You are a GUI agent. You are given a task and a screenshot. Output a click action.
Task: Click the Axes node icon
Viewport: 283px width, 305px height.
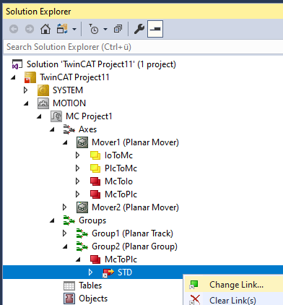coord(69,129)
